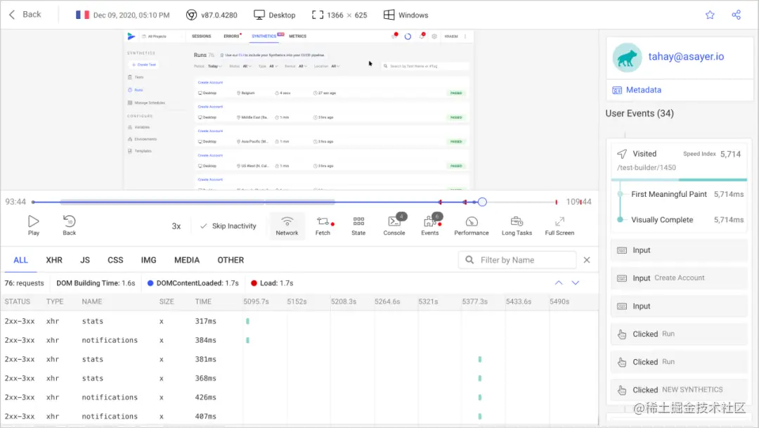This screenshot has height=428, width=759.
Task: Focus the Filter by Name field
Action: [x=517, y=260]
